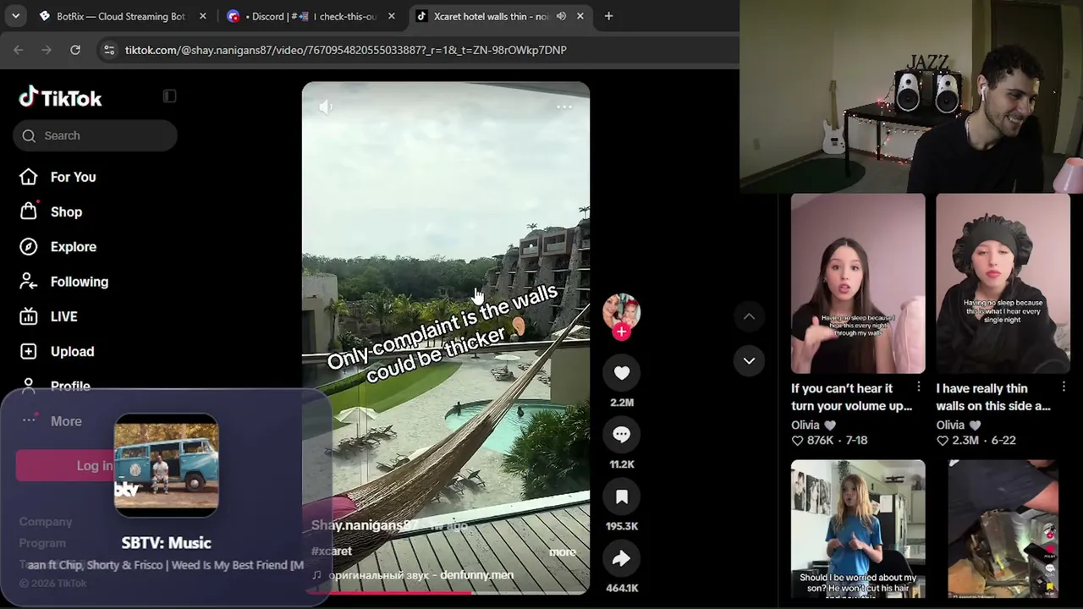Open the Explore page
The height and width of the screenshot is (609, 1083).
58,247
